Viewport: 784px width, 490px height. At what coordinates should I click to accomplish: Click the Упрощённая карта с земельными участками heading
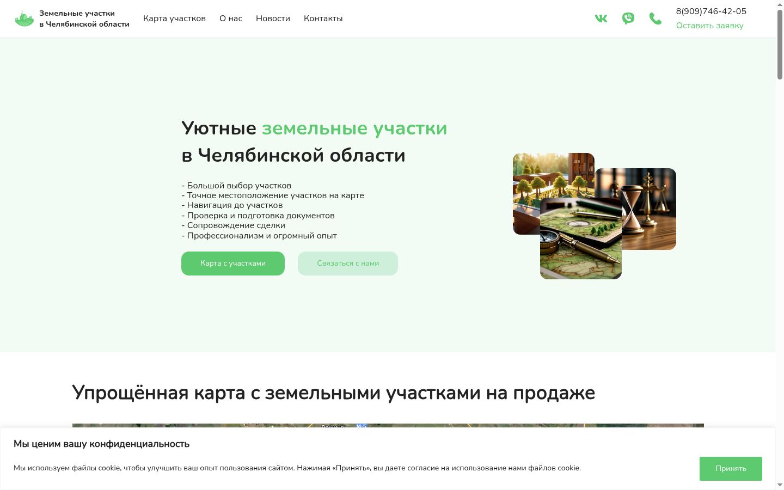pyautogui.click(x=334, y=393)
